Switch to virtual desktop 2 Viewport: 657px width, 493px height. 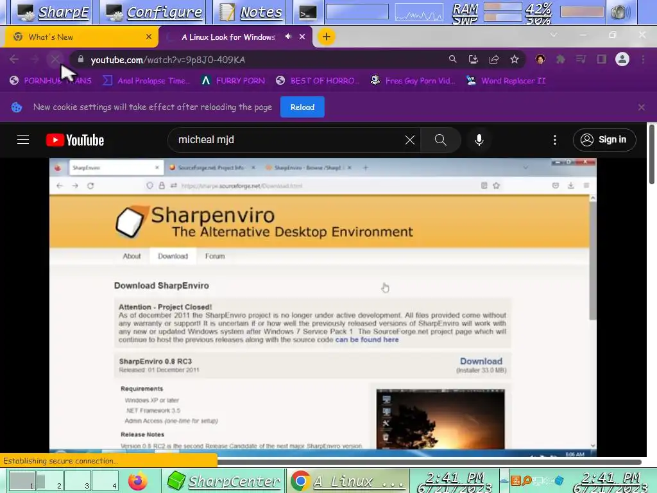pyautogui.click(x=49, y=480)
